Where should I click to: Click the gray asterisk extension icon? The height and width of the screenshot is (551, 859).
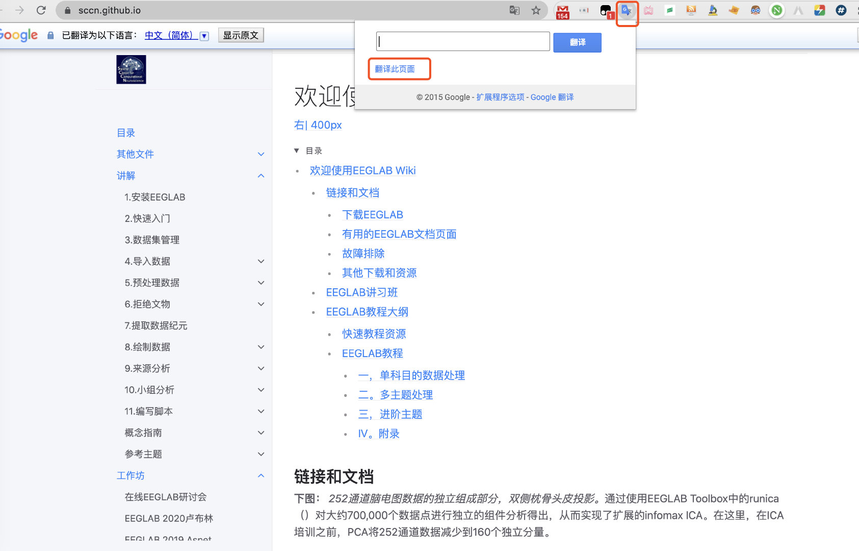584,10
